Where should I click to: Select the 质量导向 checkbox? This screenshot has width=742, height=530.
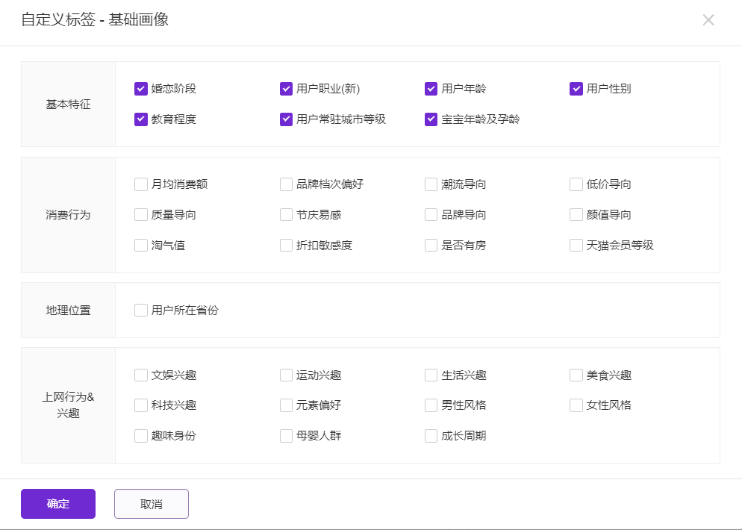click(x=141, y=215)
